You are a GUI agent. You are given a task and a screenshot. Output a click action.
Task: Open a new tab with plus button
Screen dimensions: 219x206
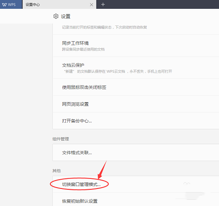pos(103,4)
